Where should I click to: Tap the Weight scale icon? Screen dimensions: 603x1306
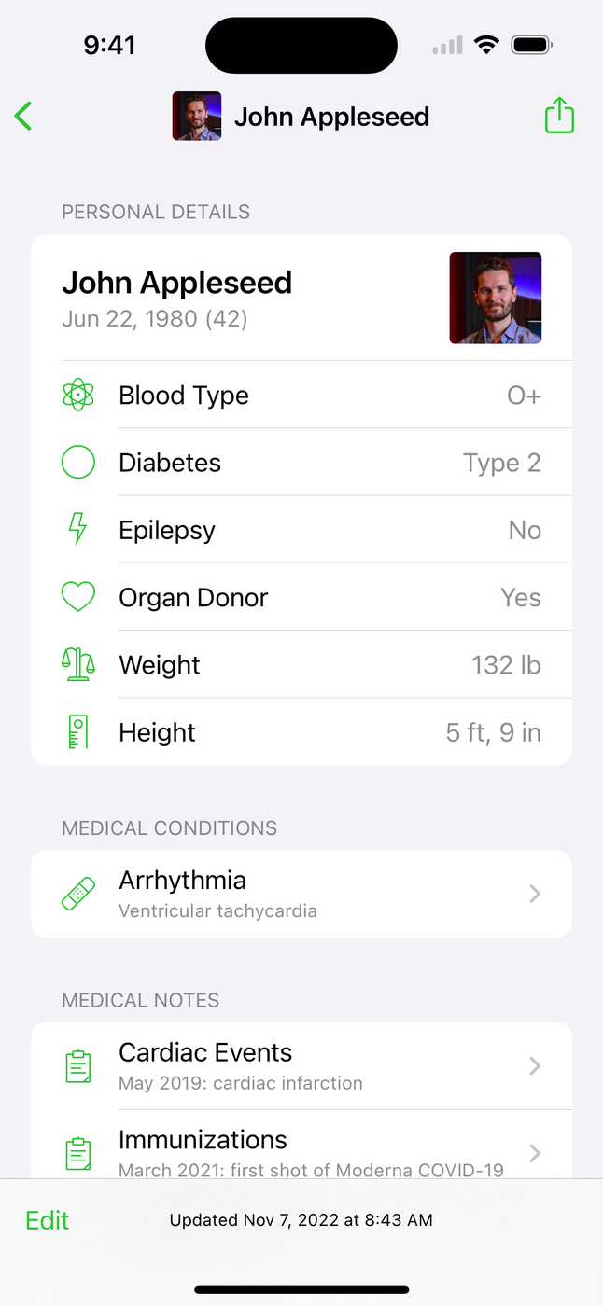point(78,665)
